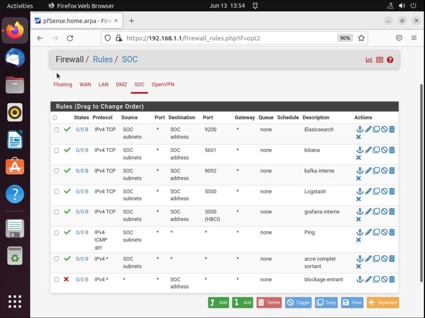Open the clock and calendar menu
This screenshot has width=425, height=318.
click(227, 6)
